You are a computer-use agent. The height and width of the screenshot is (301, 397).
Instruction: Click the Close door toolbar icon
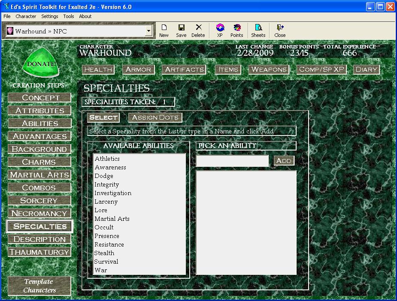[x=280, y=27]
